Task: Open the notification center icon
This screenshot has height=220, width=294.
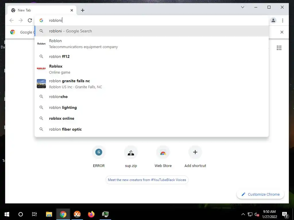Action: tap(285, 214)
